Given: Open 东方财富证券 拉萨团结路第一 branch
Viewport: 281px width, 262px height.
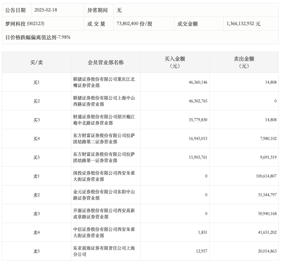Looking at the screenshot, I should 104,157.
